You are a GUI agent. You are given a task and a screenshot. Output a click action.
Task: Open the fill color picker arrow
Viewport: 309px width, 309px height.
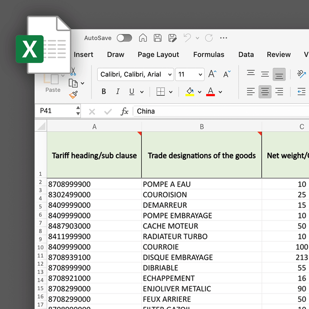(x=200, y=92)
